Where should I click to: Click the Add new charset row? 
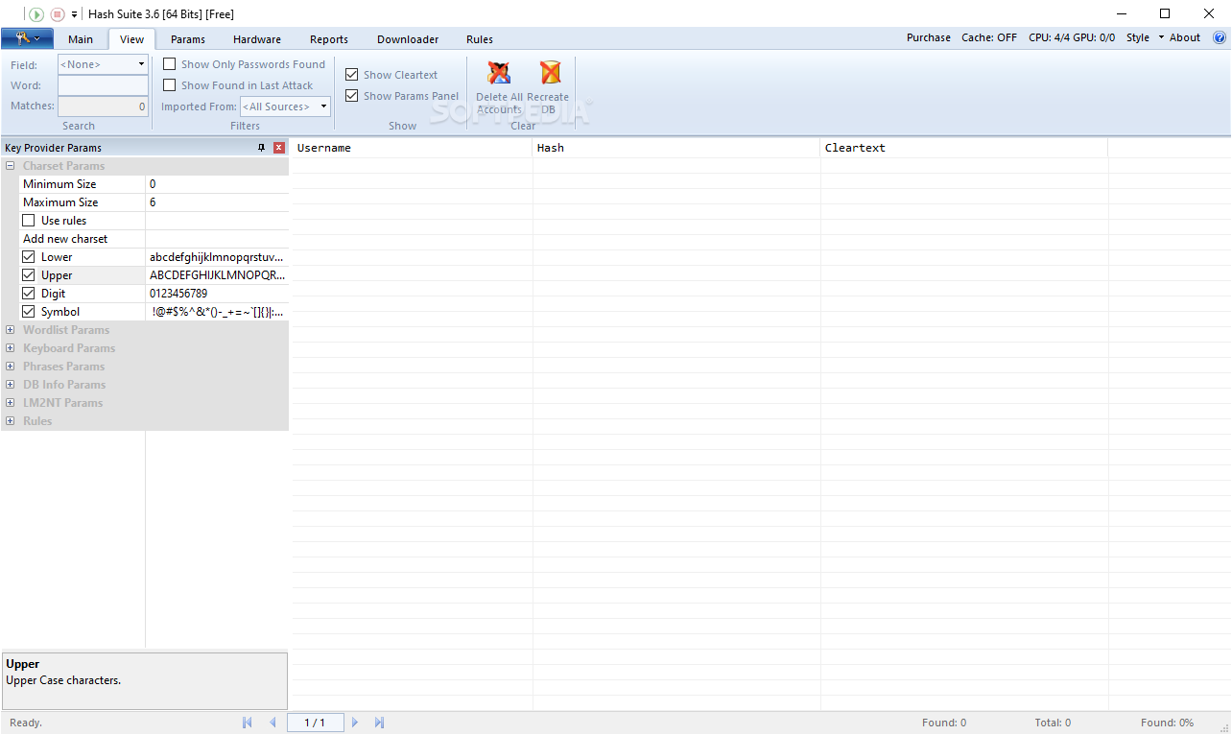coord(154,239)
